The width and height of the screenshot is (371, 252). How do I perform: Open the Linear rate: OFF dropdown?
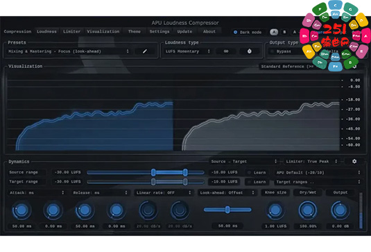click(164, 193)
